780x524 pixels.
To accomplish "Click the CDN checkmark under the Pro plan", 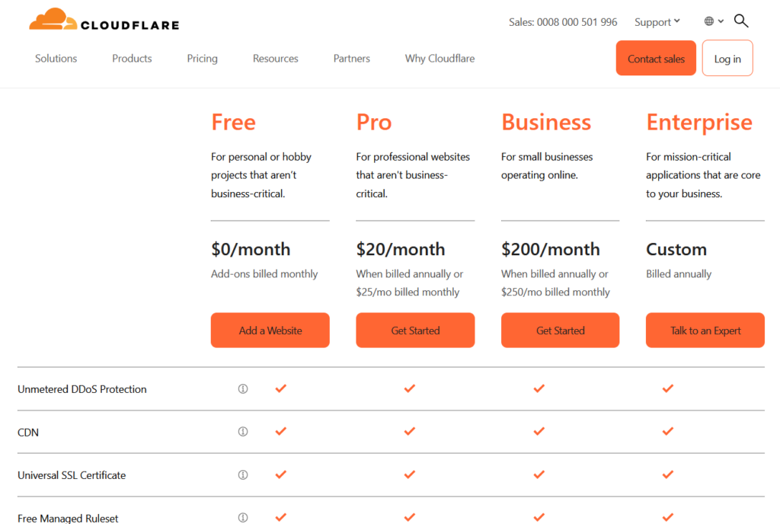I will (x=410, y=432).
